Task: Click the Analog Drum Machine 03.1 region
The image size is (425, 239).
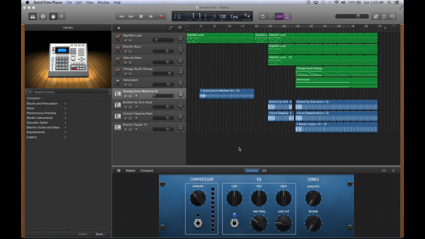Action: 227,94
